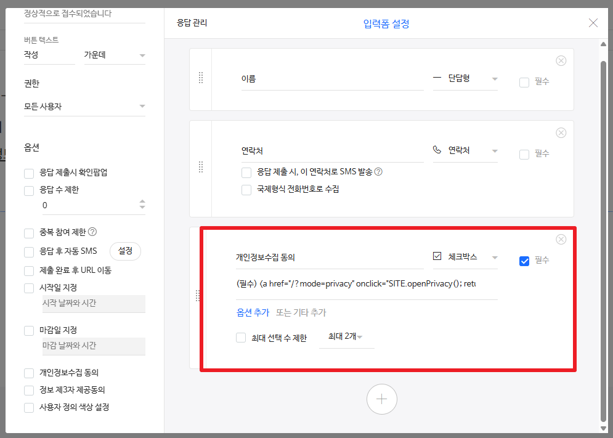Click the 마감 날짜와 시간 input

coord(94,346)
